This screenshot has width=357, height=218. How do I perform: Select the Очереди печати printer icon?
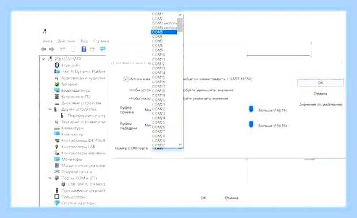(57, 172)
